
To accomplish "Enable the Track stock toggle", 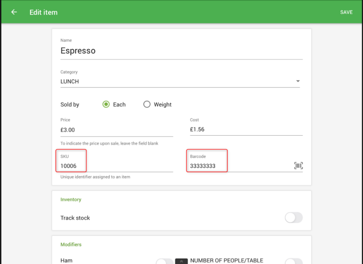I will coord(293,218).
